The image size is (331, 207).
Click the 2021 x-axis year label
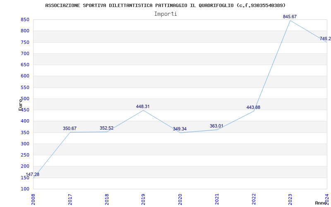[x=217, y=199]
